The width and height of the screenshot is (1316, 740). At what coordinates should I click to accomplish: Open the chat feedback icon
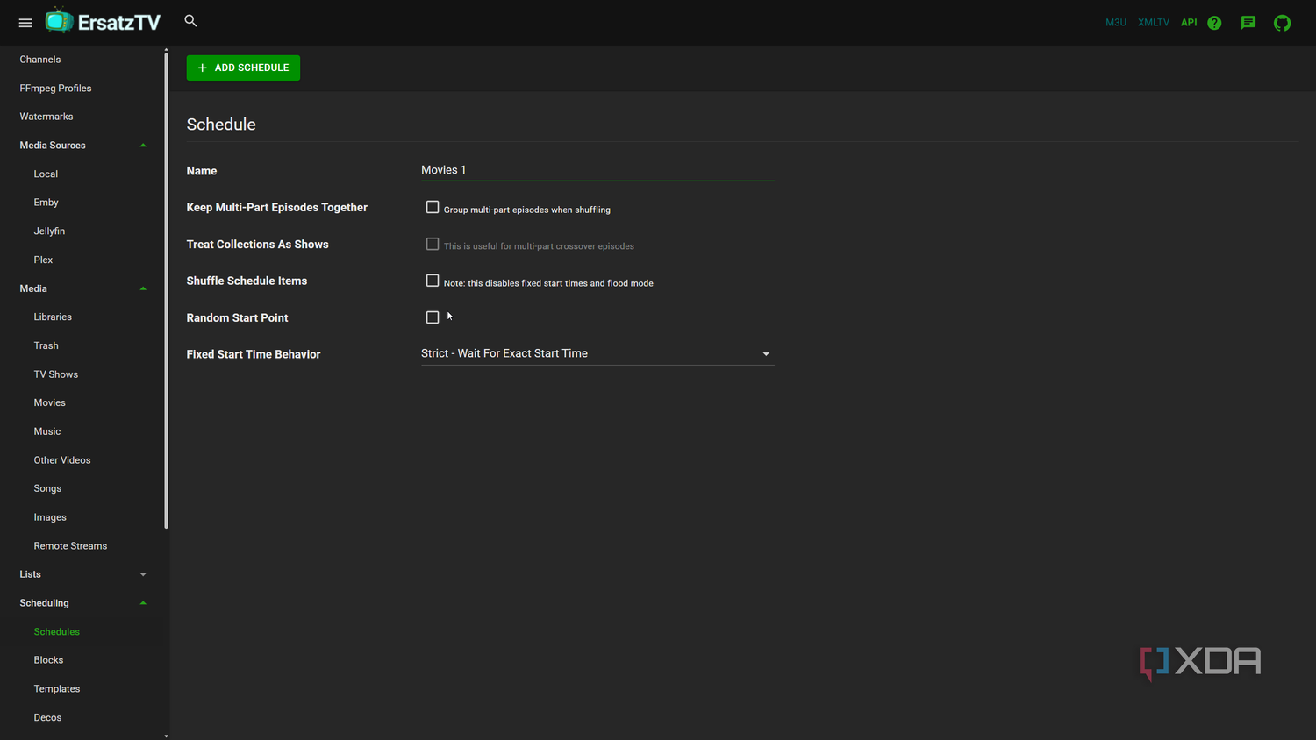1248,23
